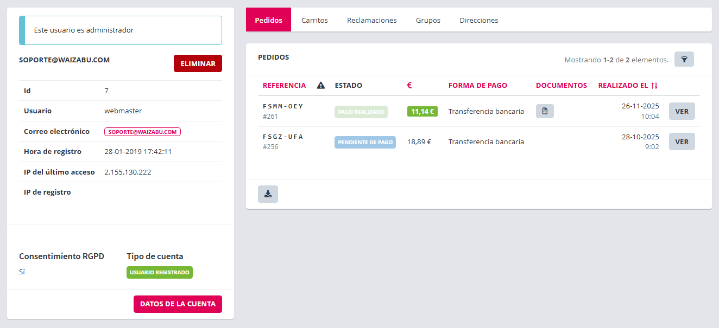
Task: Click the Pendiente de pago status badge
Action: coord(365,142)
